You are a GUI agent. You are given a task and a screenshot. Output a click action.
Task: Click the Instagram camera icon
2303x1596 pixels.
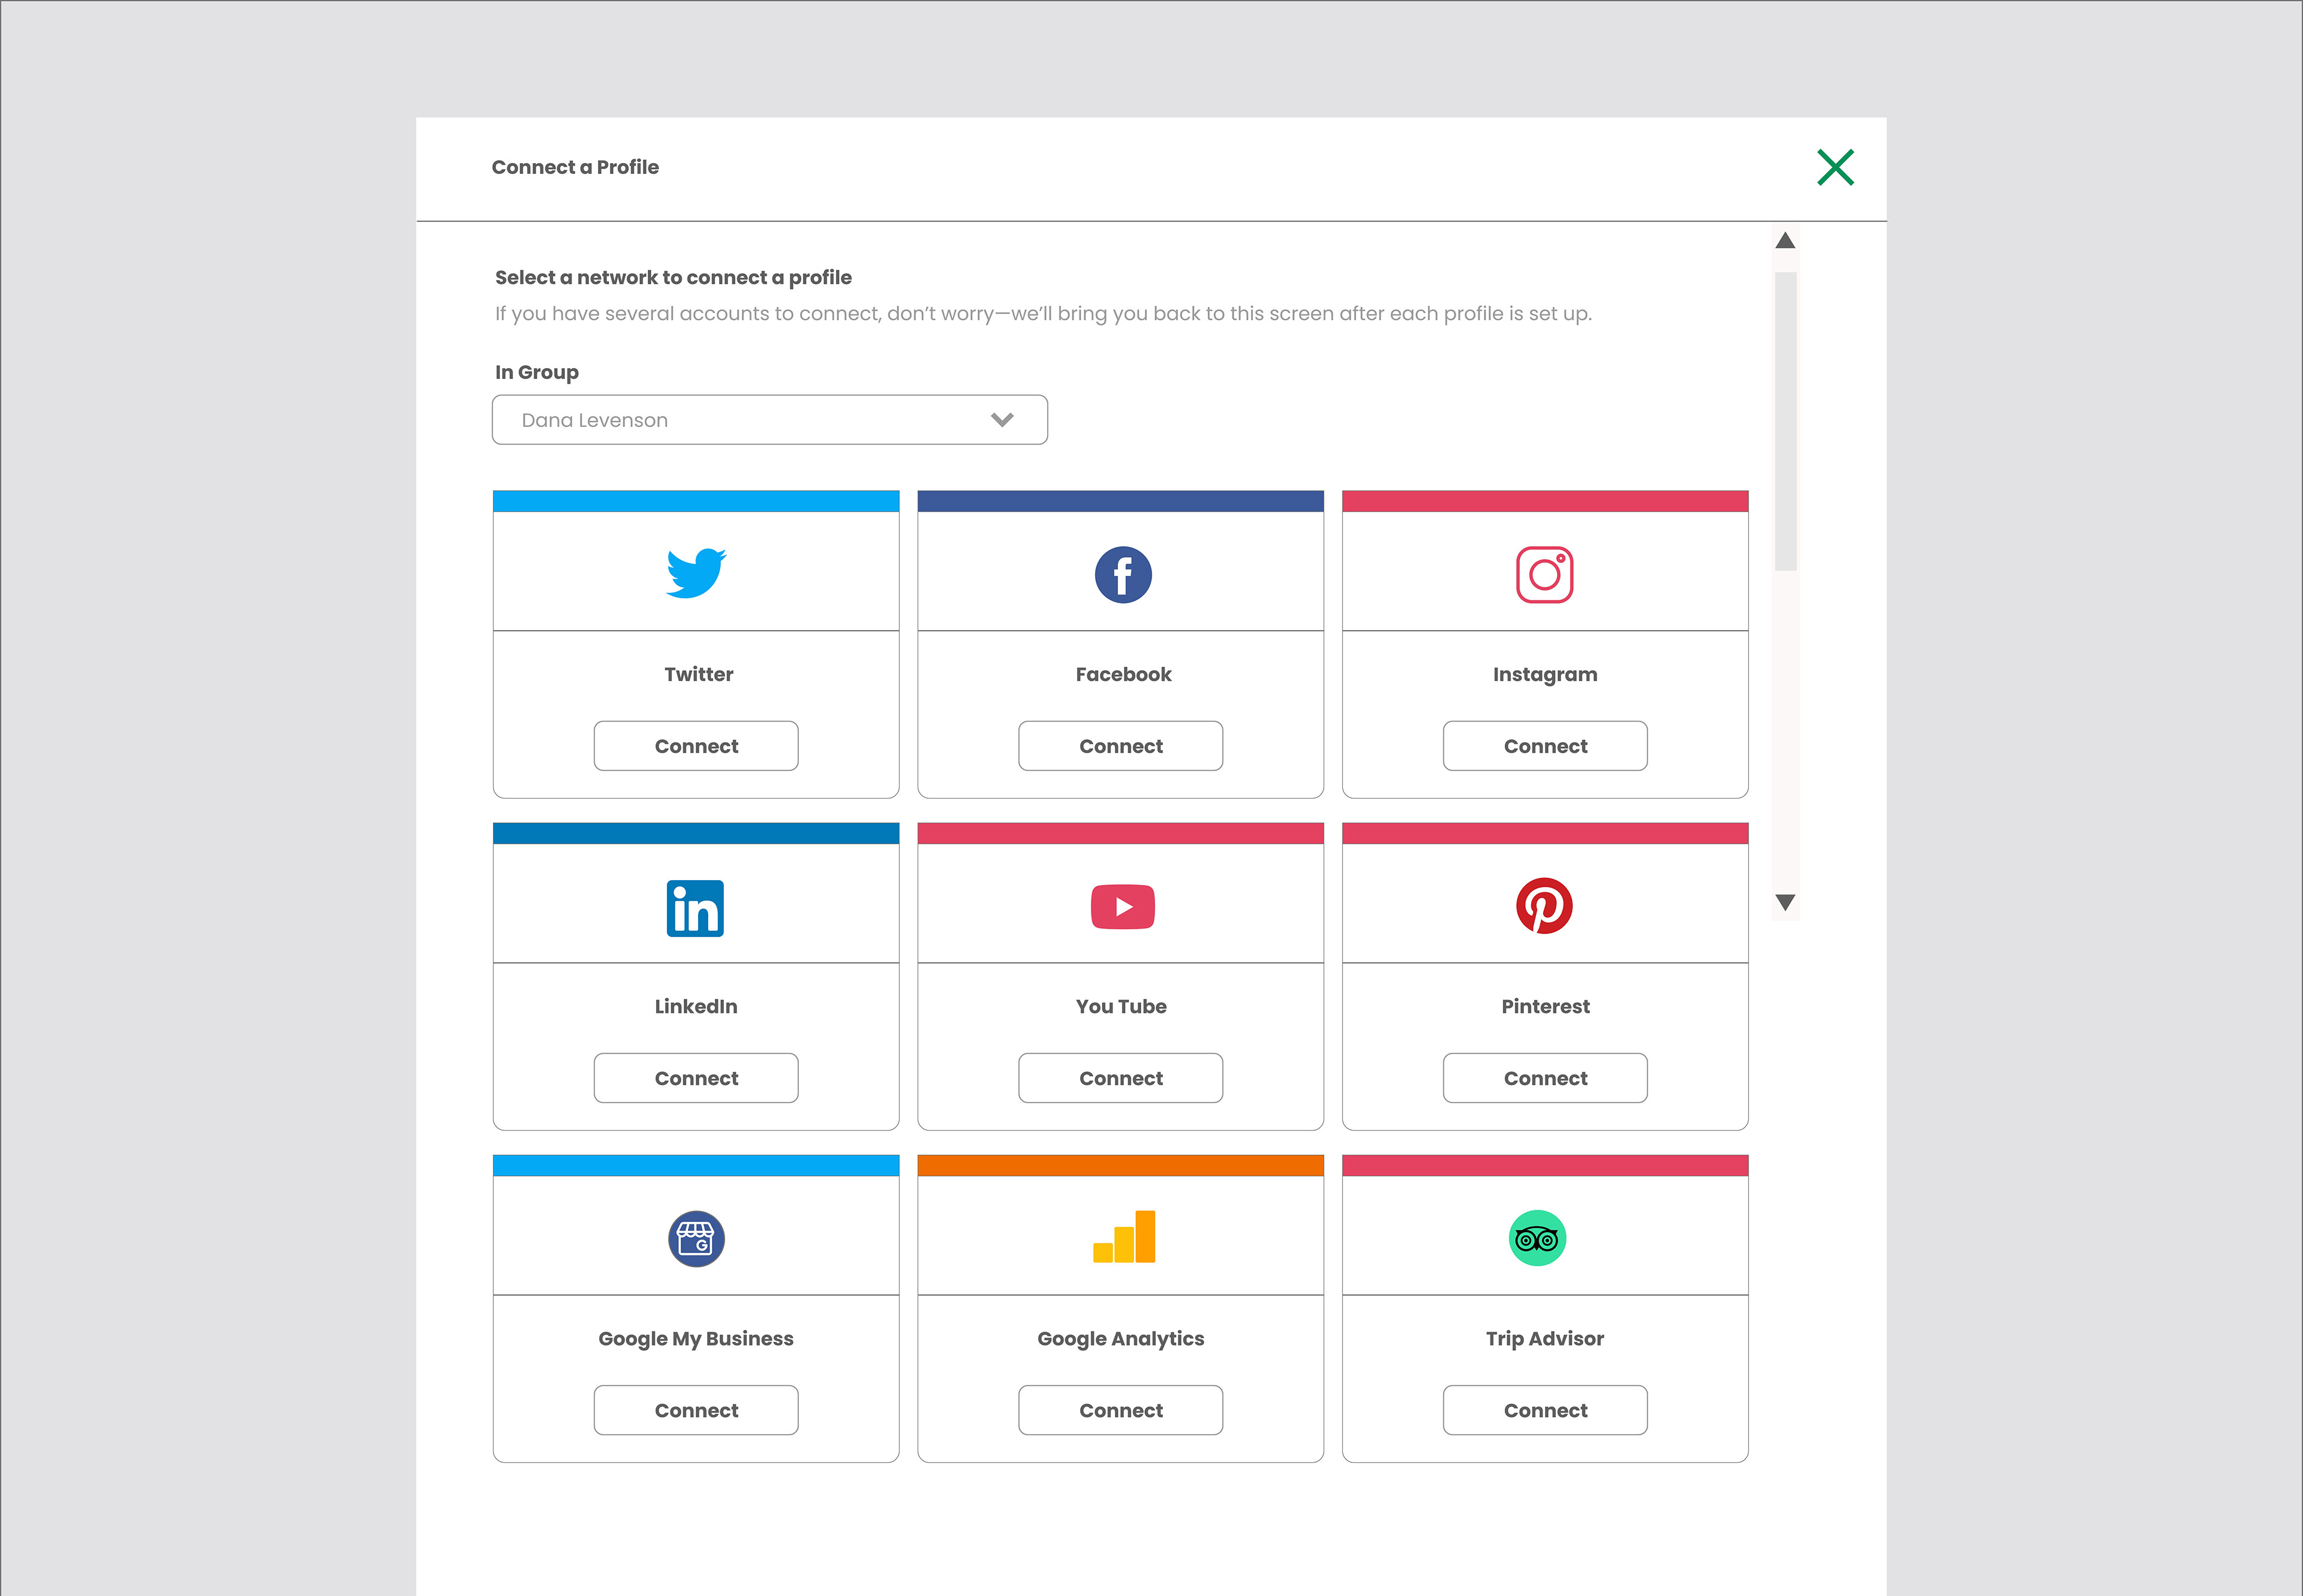1545,575
